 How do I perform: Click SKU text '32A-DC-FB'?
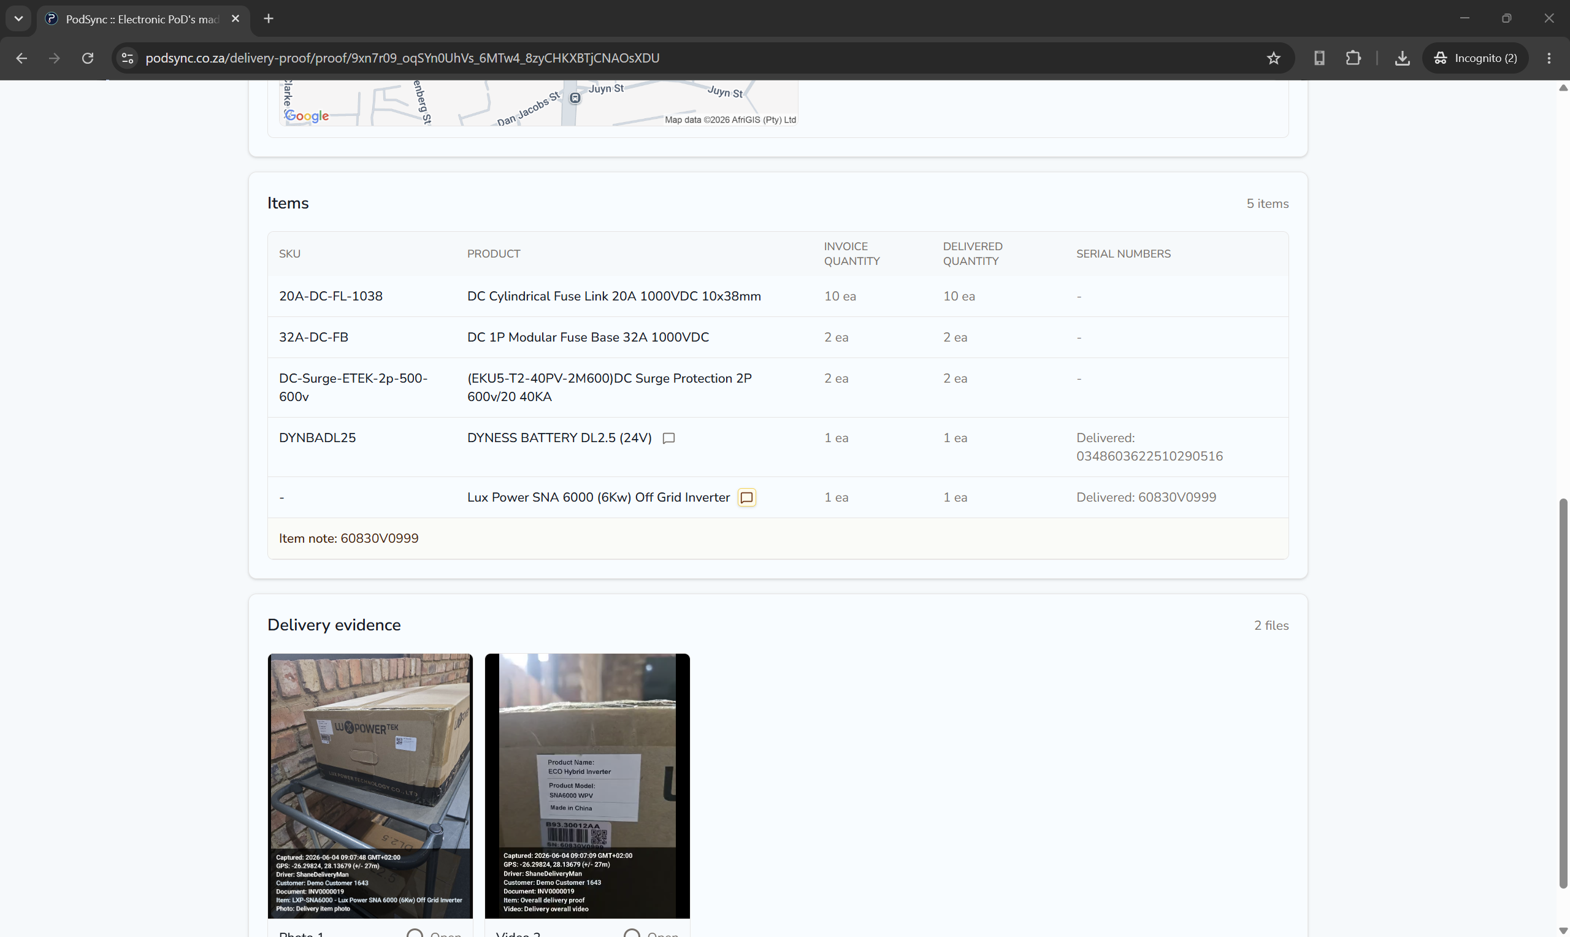point(314,337)
